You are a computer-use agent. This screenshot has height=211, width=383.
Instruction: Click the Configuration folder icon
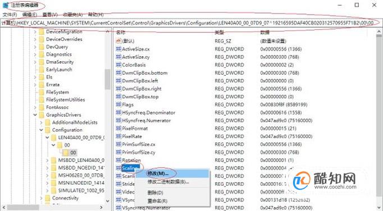click(48, 130)
